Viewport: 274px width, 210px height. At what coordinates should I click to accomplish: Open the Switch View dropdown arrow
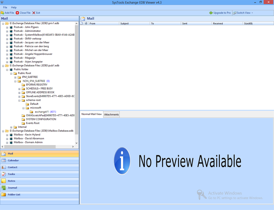(x=252, y=13)
